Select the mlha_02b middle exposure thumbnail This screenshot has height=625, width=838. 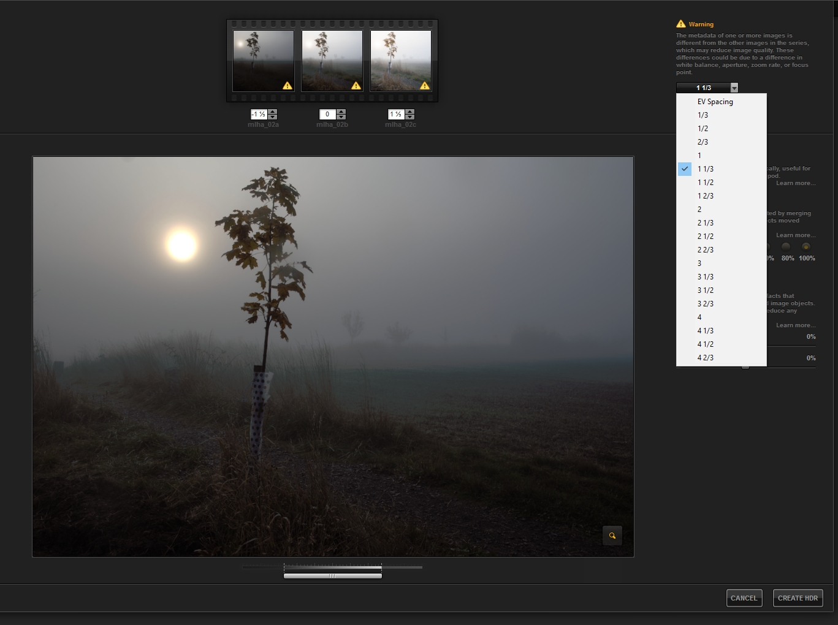332,61
